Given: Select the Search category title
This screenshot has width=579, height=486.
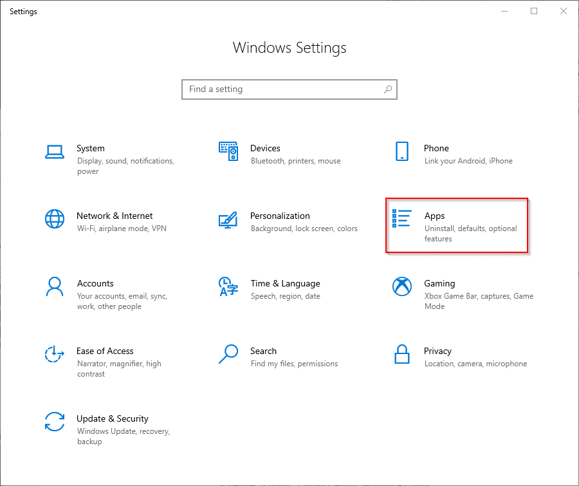Looking at the screenshot, I should click(x=263, y=351).
